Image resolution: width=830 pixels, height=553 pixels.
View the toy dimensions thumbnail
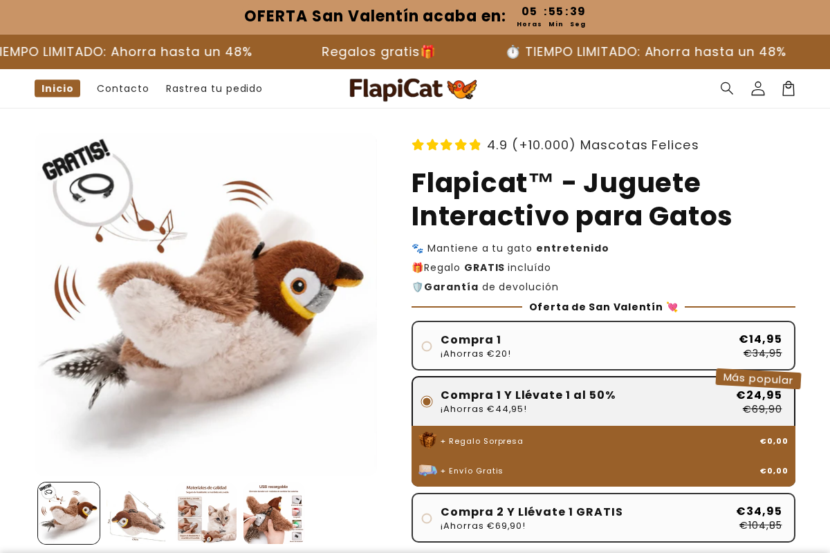[137, 513]
